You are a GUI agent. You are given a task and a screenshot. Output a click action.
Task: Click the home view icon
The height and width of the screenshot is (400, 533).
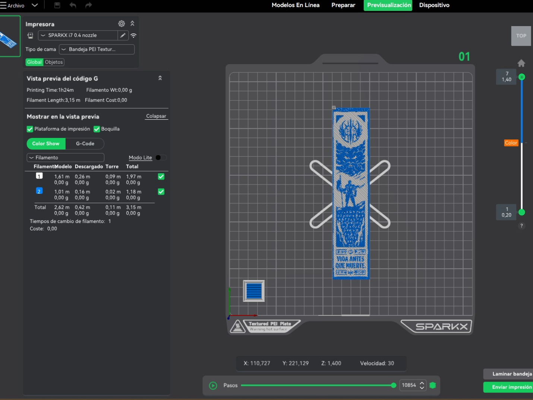[521, 63]
